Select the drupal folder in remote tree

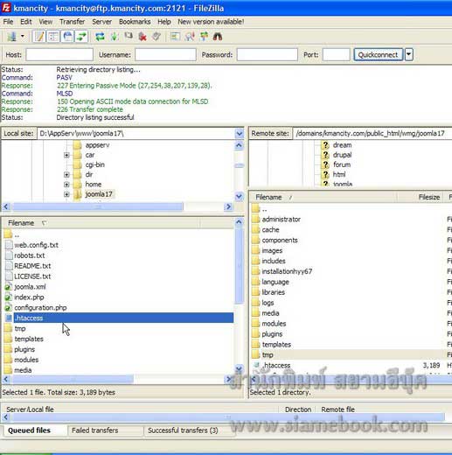click(342, 155)
